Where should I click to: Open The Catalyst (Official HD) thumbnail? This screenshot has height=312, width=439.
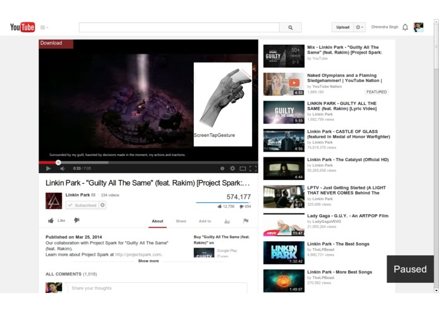click(284, 169)
